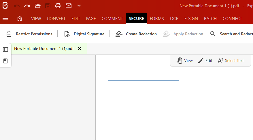Viewport: 253px width, 140px height.
Task: Expand the quick access toolbar dropdown
Action: [79, 6]
